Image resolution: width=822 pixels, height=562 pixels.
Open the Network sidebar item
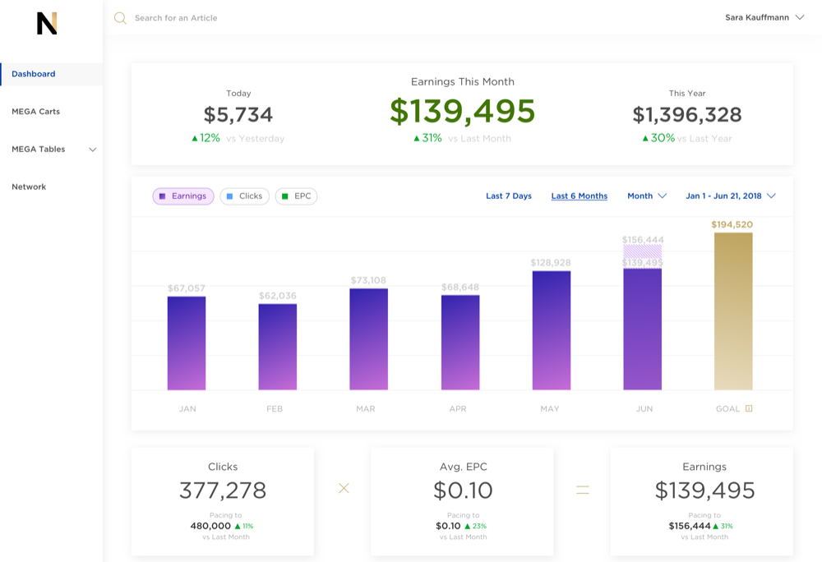[29, 187]
